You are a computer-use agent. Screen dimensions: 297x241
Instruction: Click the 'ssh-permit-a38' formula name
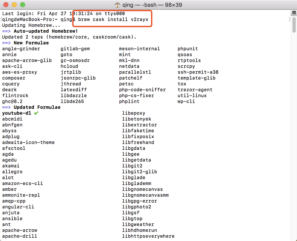(198, 72)
